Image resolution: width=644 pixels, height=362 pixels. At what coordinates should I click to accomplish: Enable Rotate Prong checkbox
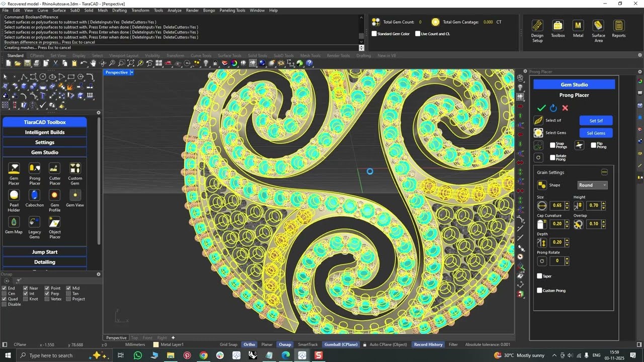click(x=552, y=157)
